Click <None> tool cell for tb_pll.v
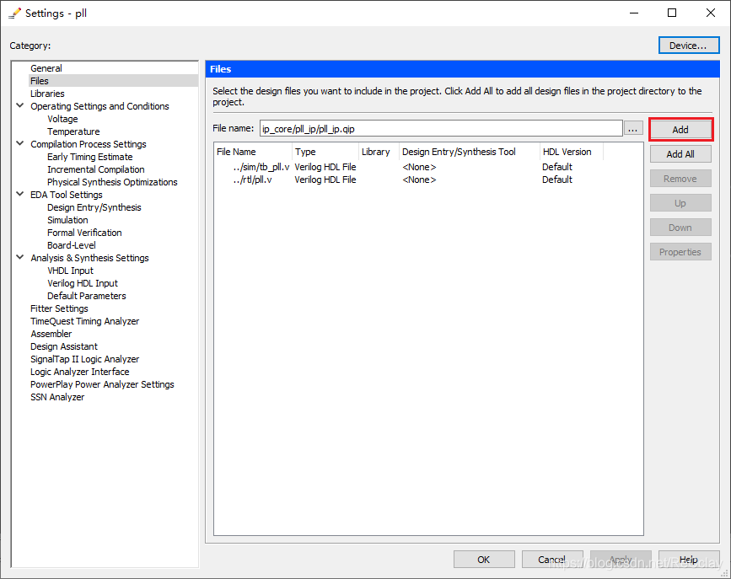The height and width of the screenshot is (579, 731). pyautogui.click(x=419, y=167)
